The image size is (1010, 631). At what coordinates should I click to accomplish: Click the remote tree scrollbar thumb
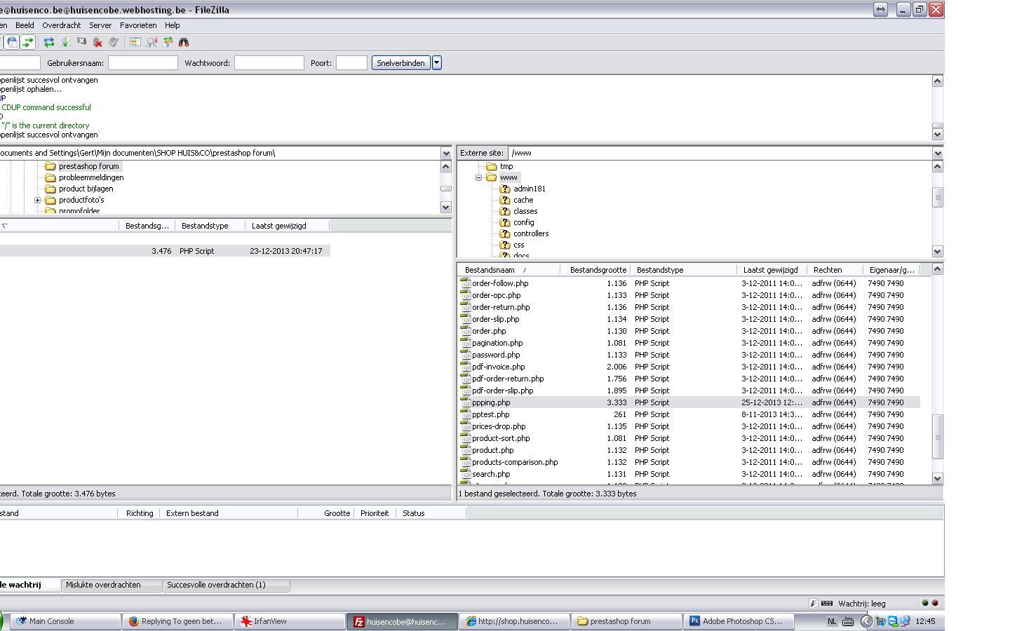938,198
